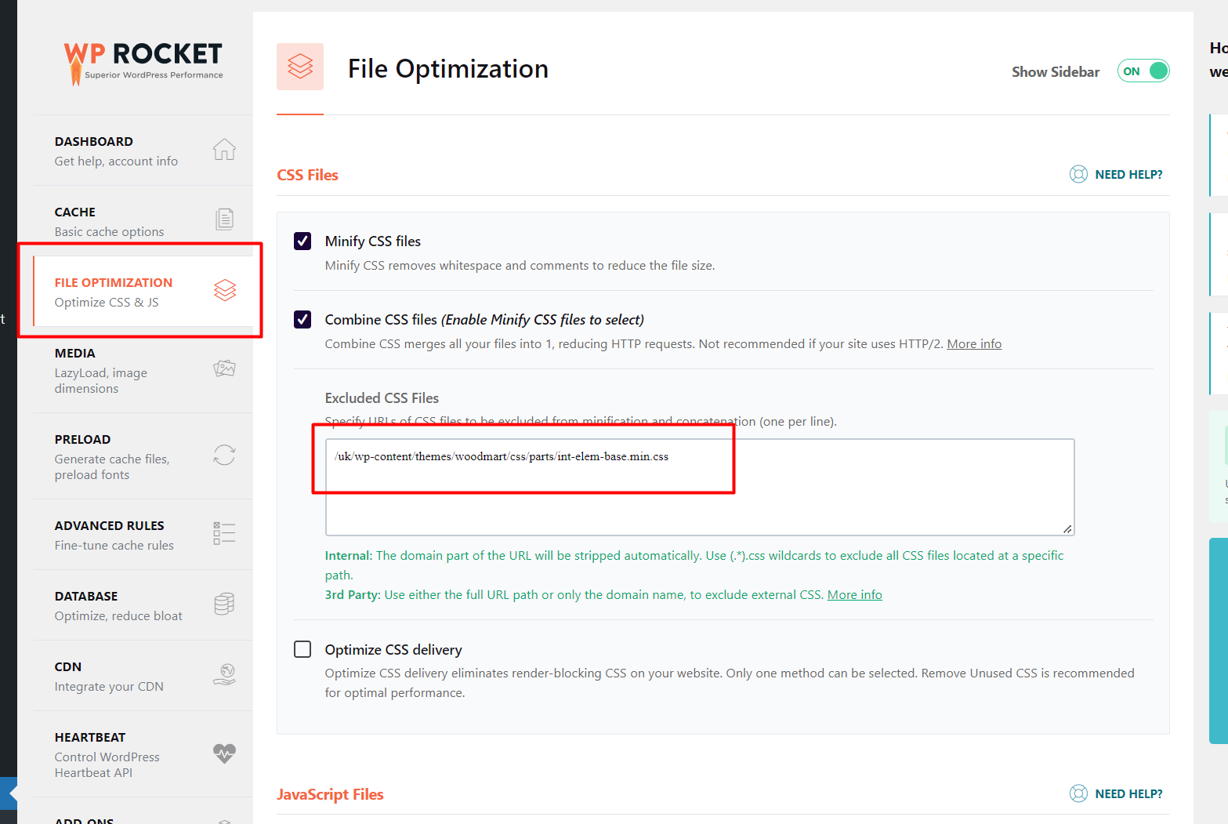Open the CDN settings tab
The width and height of the screenshot is (1228, 824).
pos(143,676)
